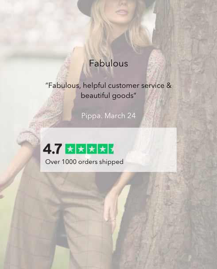Click the ring on the model's hand

(113, 219)
